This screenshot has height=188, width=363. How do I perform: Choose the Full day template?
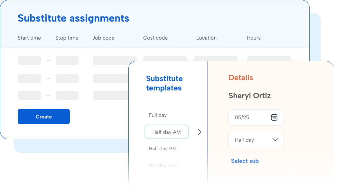tap(158, 115)
